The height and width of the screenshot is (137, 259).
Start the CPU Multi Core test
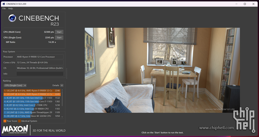pyautogui.click(x=59, y=32)
